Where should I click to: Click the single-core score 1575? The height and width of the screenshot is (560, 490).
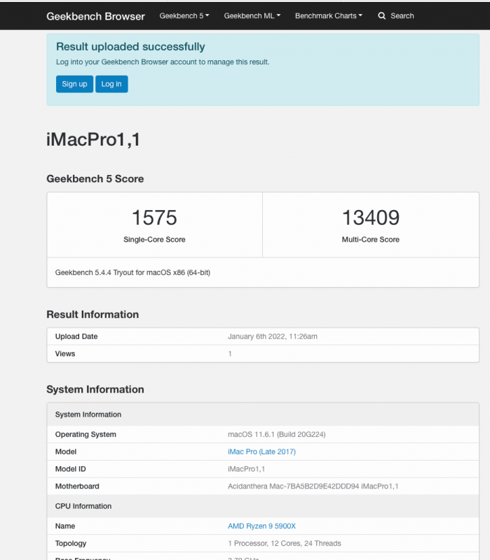pos(154,218)
